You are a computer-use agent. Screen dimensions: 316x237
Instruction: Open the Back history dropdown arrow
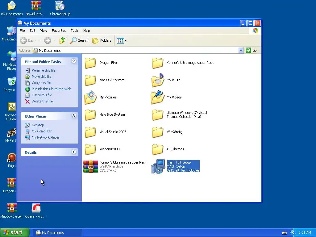tap(39, 40)
